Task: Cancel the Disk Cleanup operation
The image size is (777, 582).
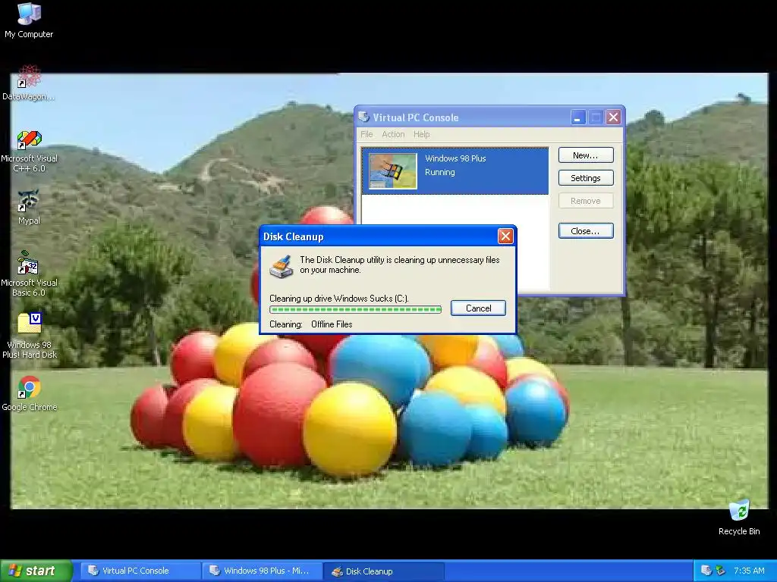Action: tap(478, 308)
